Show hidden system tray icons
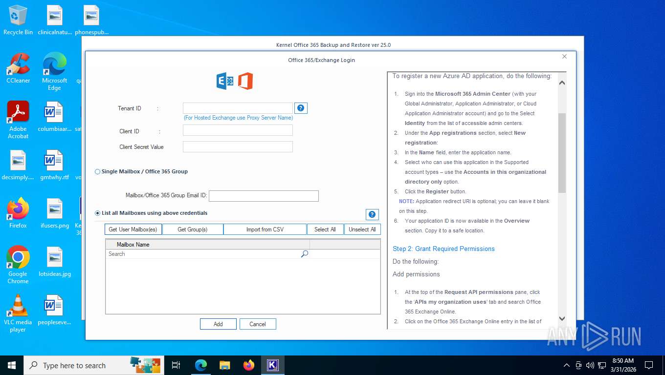The image size is (665, 375). click(567, 365)
